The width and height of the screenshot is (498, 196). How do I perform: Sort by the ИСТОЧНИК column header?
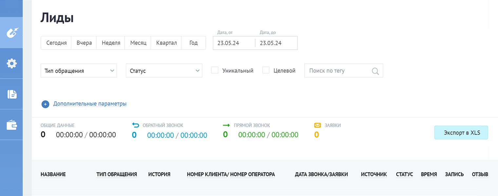point(374,174)
